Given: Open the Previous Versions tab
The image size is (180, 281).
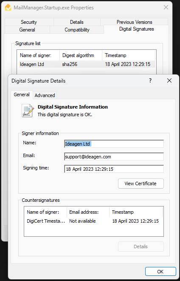Looking at the screenshot, I should tap(135, 22).
